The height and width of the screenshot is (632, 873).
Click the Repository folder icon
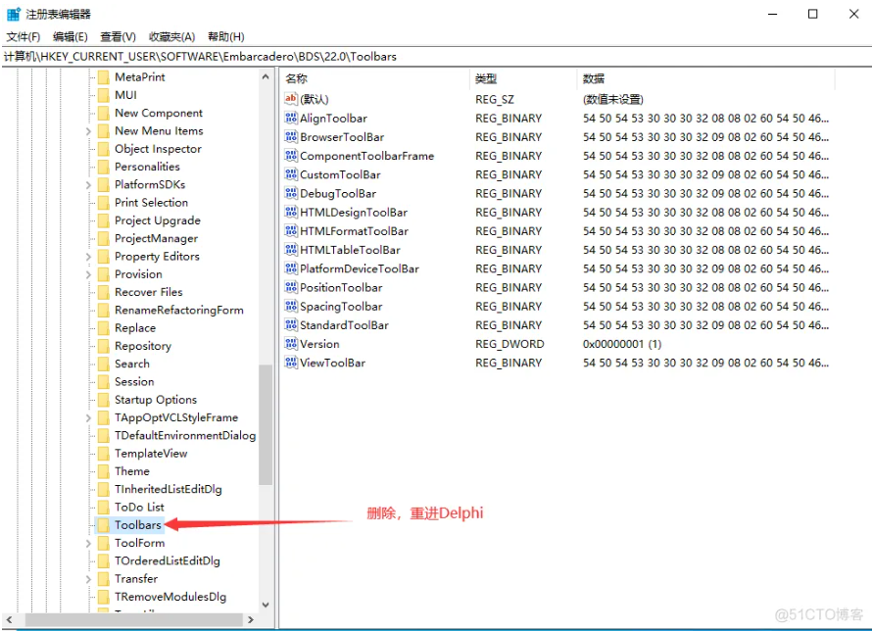point(104,346)
